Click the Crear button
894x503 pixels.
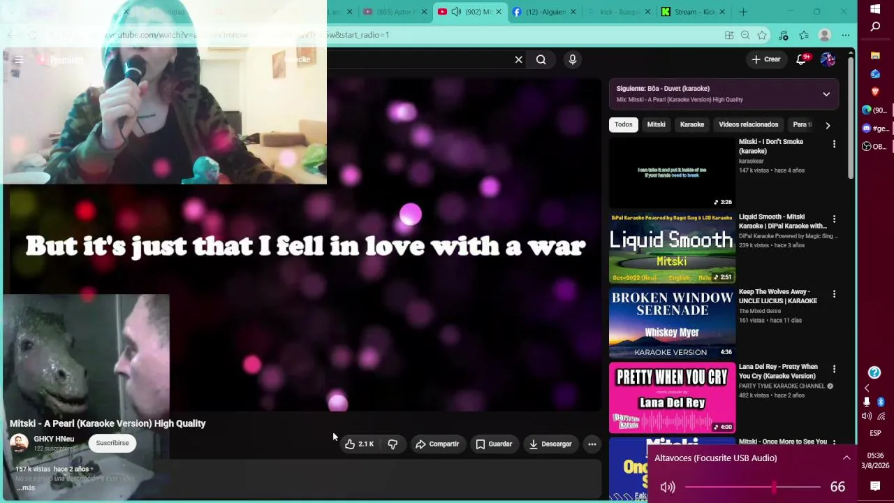pos(766,59)
